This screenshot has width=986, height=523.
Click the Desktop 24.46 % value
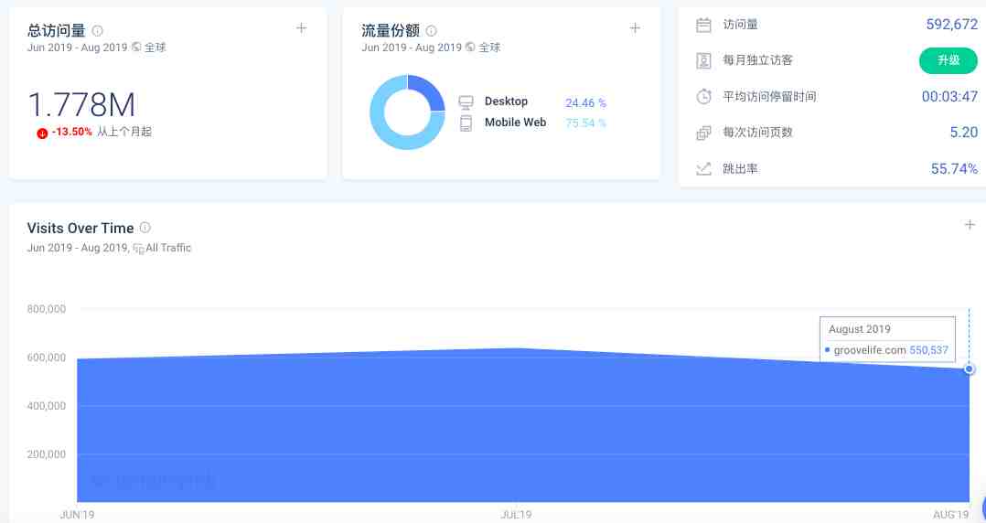tap(585, 102)
